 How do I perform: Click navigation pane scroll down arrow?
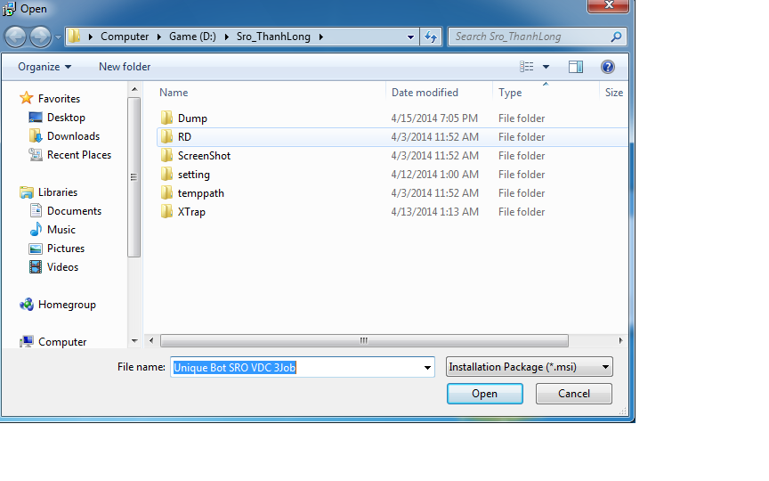pos(134,340)
